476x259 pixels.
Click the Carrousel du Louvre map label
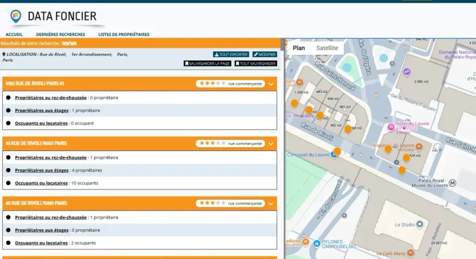(308, 155)
